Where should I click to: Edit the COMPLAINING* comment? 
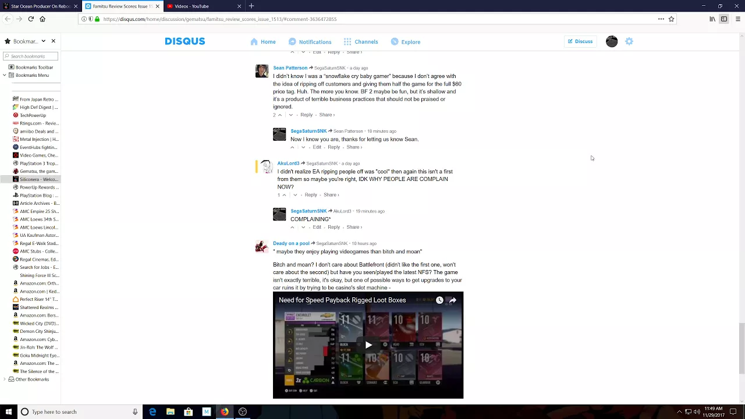[317, 228]
